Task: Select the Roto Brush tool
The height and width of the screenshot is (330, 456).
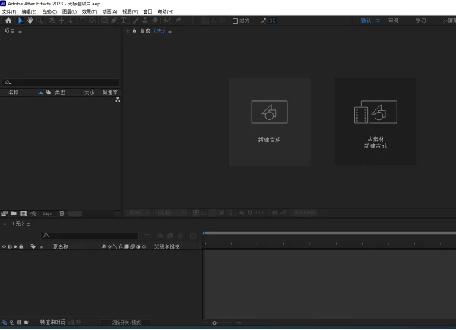Action: click(x=167, y=21)
